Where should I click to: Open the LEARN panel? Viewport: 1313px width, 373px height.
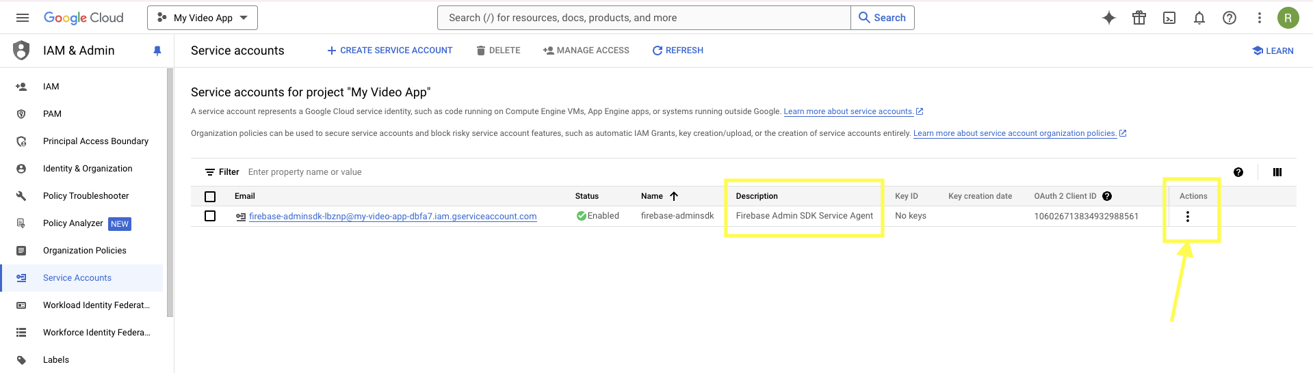click(x=1273, y=51)
